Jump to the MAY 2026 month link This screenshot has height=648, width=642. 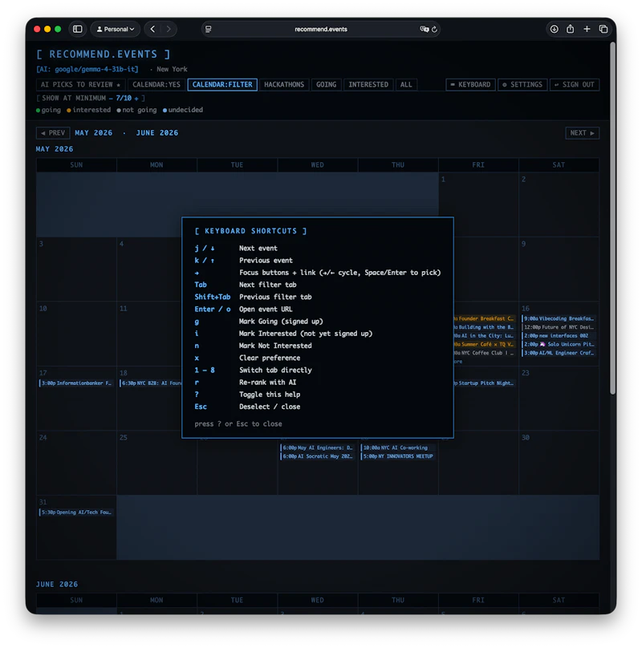click(x=93, y=133)
